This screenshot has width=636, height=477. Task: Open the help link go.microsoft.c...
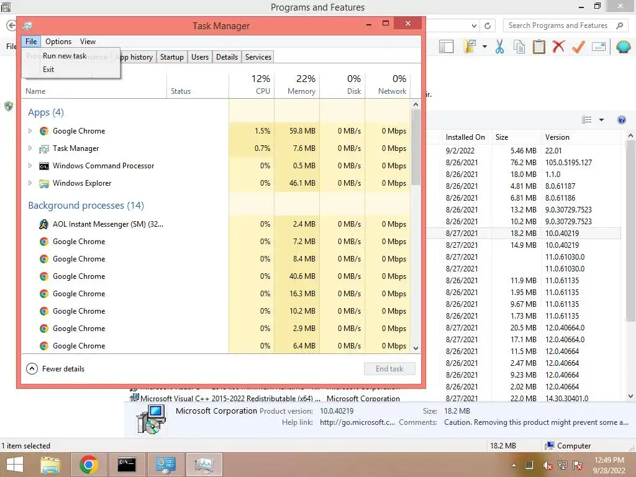pyautogui.click(x=357, y=422)
